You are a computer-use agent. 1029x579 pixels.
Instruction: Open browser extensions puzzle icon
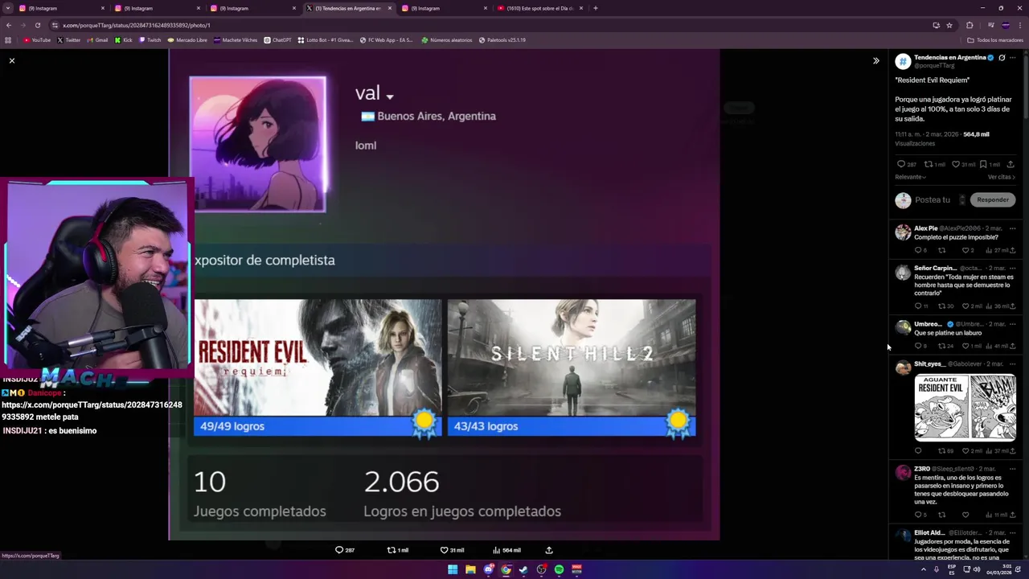coord(970,25)
